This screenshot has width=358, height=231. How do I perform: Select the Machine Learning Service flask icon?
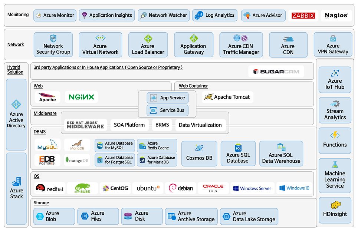(x=335, y=165)
